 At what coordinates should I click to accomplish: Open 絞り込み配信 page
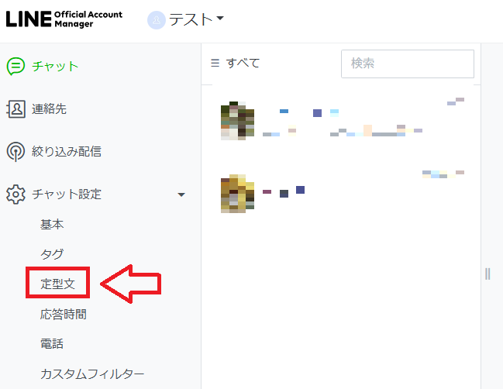pyautogui.click(x=67, y=151)
